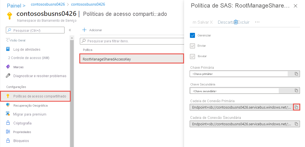The height and width of the screenshot is (147, 305).
Task: Select the RootManageSharedAccessKey policy row
Action: (x=132, y=59)
